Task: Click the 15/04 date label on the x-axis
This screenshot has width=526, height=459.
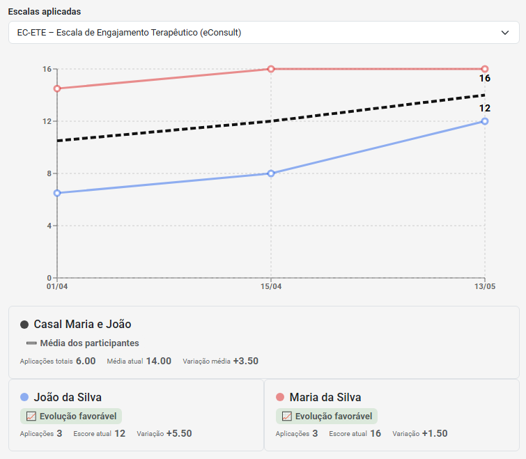Action: (271, 287)
